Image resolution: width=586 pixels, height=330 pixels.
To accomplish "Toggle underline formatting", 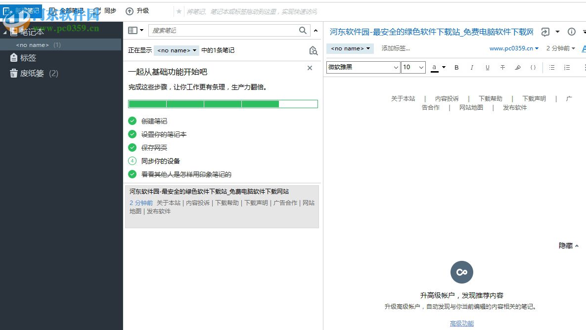I will click(487, 67).
